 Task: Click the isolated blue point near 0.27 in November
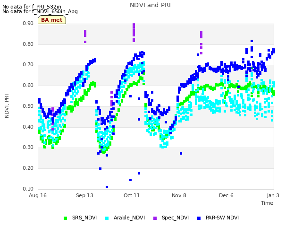[x=181, y=153]
